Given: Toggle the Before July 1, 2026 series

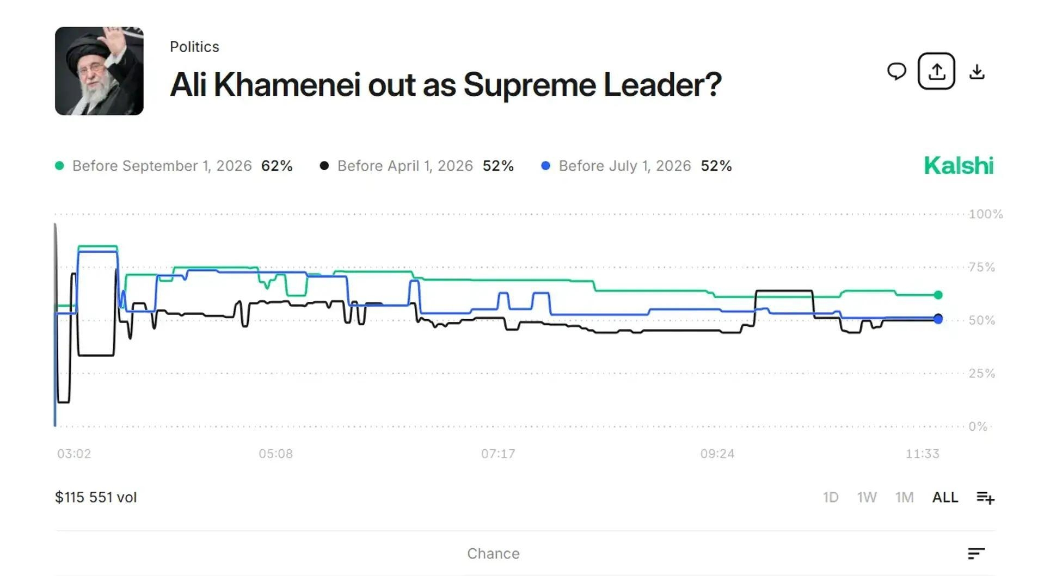Looking at the screenshot, I should pos(637,166).
